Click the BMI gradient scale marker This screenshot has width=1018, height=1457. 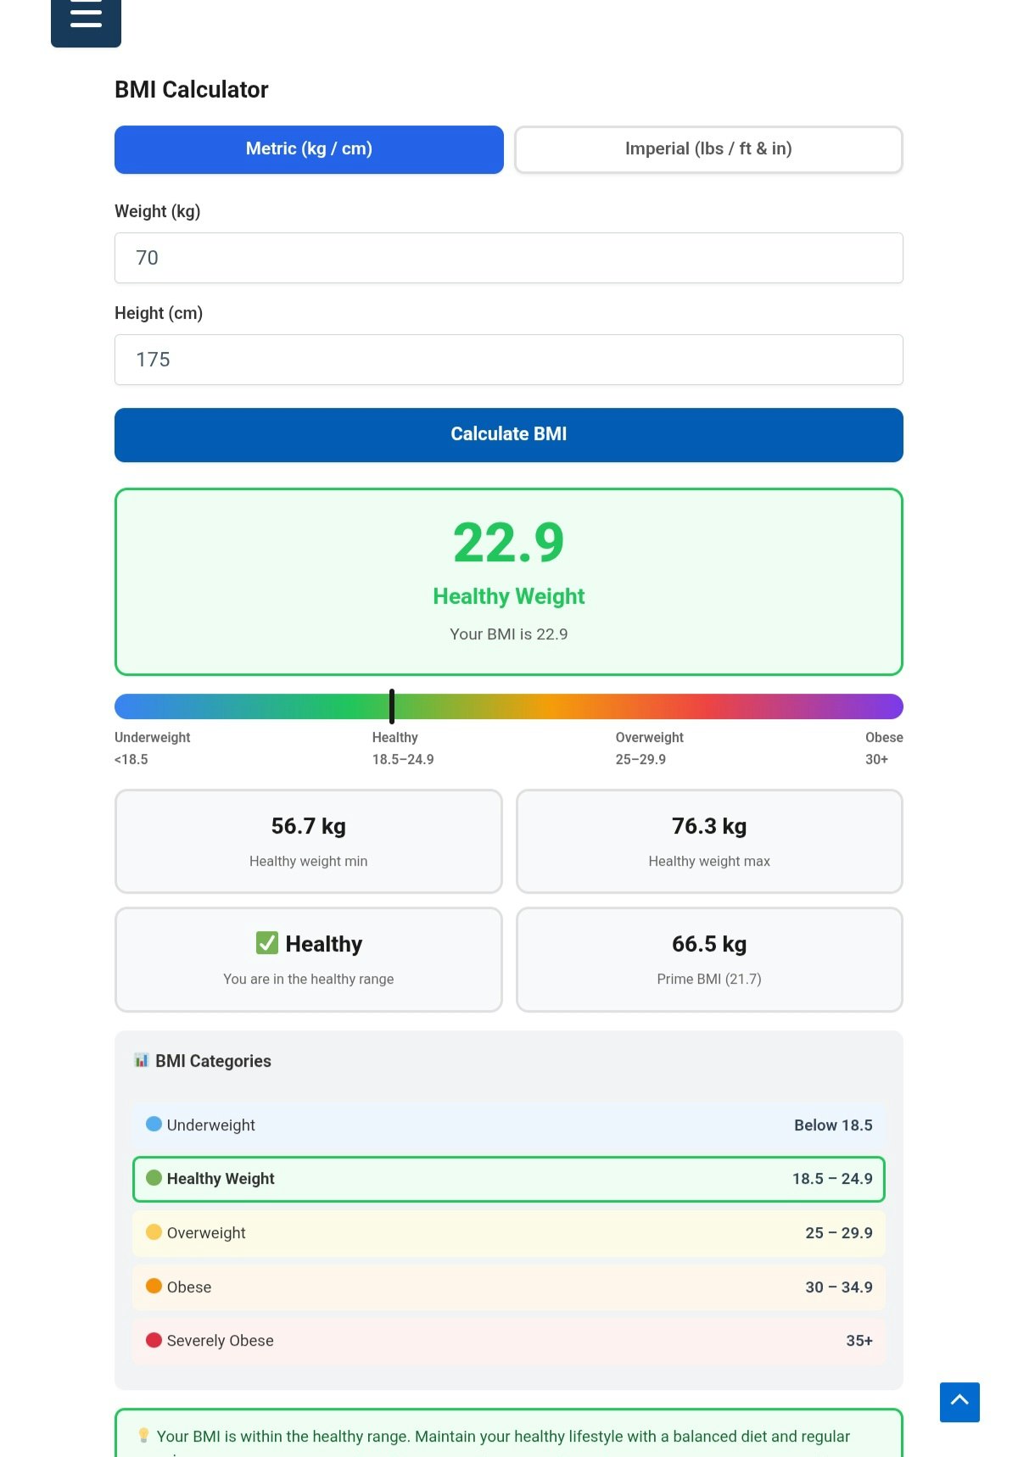392,706
